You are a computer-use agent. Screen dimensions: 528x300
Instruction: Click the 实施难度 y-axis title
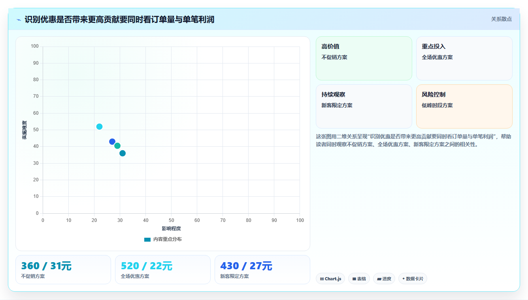25,130
